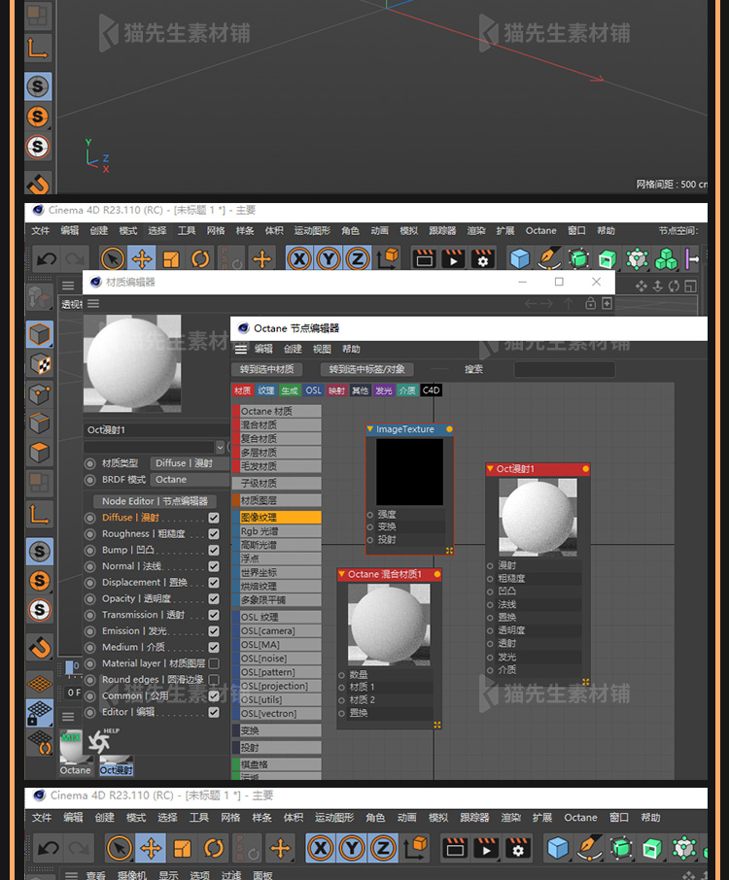Click the locked workplane grid icon
The height and width of the screenshot is (880, 729).
[x=40, y=714]
